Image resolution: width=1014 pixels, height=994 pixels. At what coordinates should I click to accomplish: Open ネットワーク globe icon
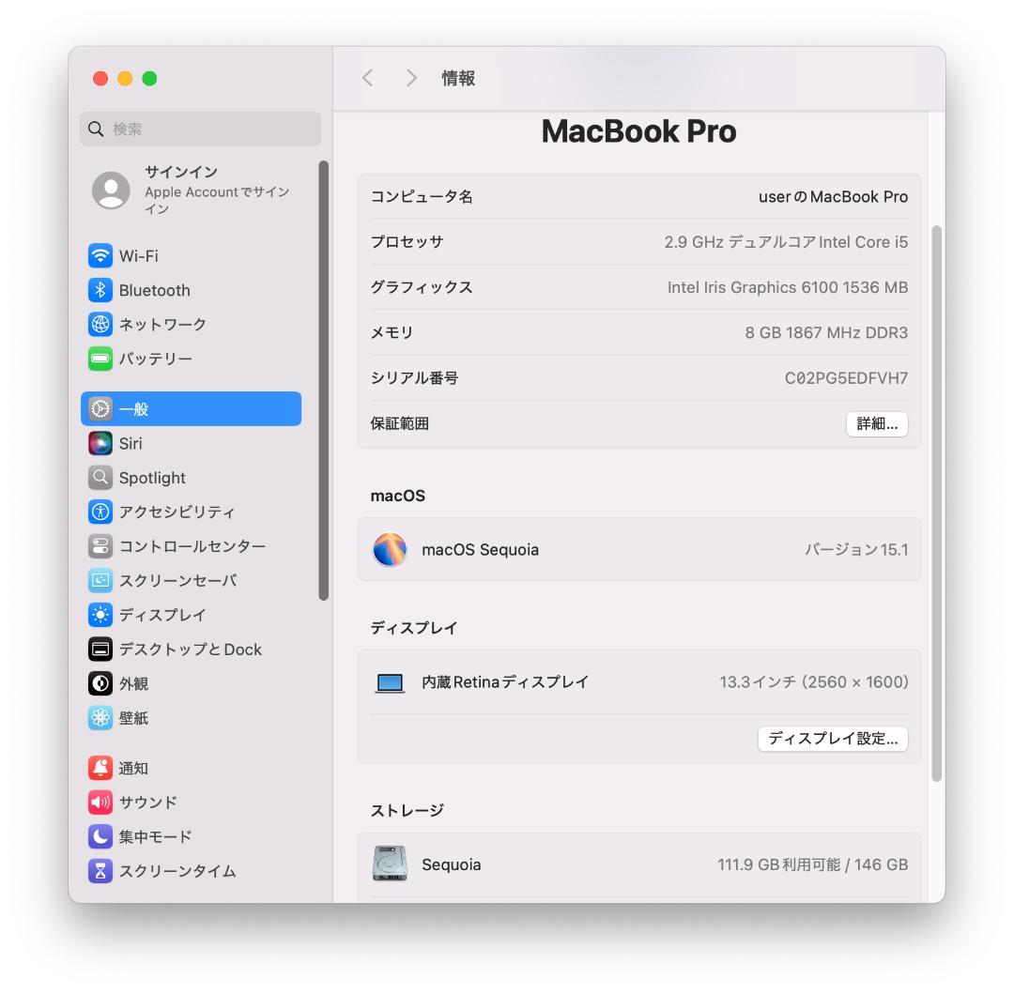[100, 325]
